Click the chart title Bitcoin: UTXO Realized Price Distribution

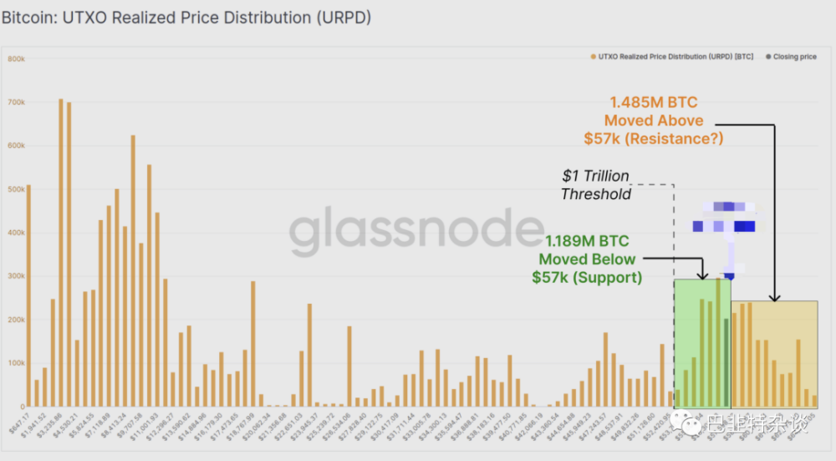pyautogui.click(x=186, y=17)
